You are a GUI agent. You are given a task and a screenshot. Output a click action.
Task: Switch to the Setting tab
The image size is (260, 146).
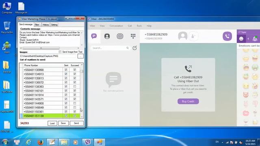point(54,25)
